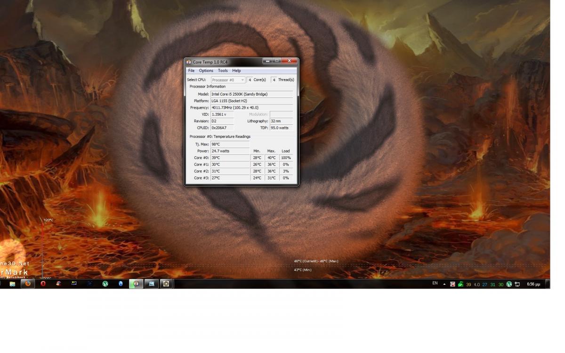The width and height of the screenshot is (565, 353).
Task: Open the Tools menu in Core Temp
Action: 223,71
